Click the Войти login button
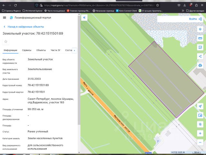The image size is (206, 155). coord(195,19)
